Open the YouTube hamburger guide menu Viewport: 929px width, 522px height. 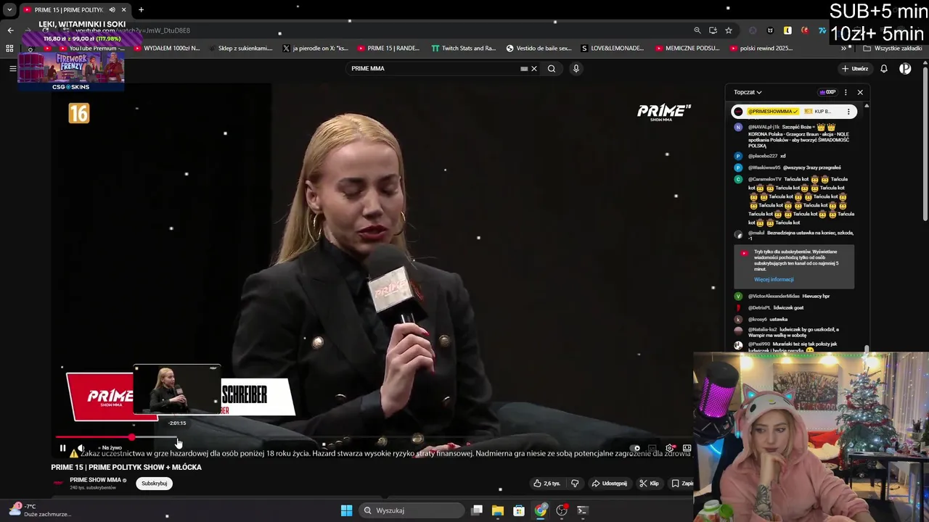coord(12,69)
